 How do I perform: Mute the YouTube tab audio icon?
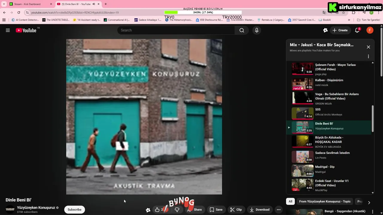pos(94,4)
